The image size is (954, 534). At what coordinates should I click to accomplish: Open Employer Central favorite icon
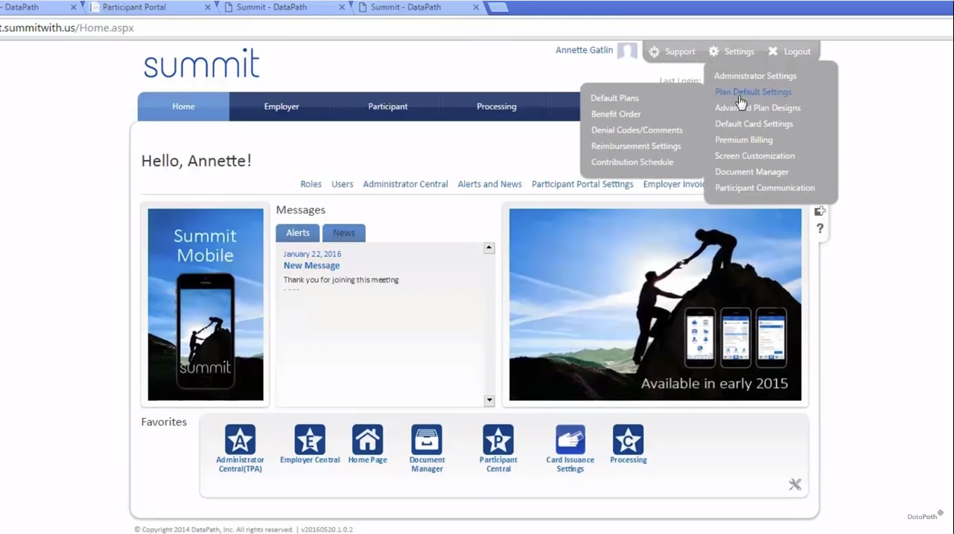(x=310, y=439)
